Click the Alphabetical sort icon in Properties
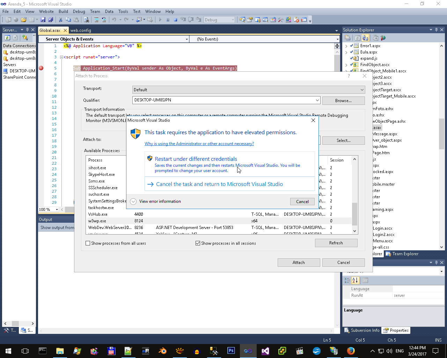 [355, 280]
